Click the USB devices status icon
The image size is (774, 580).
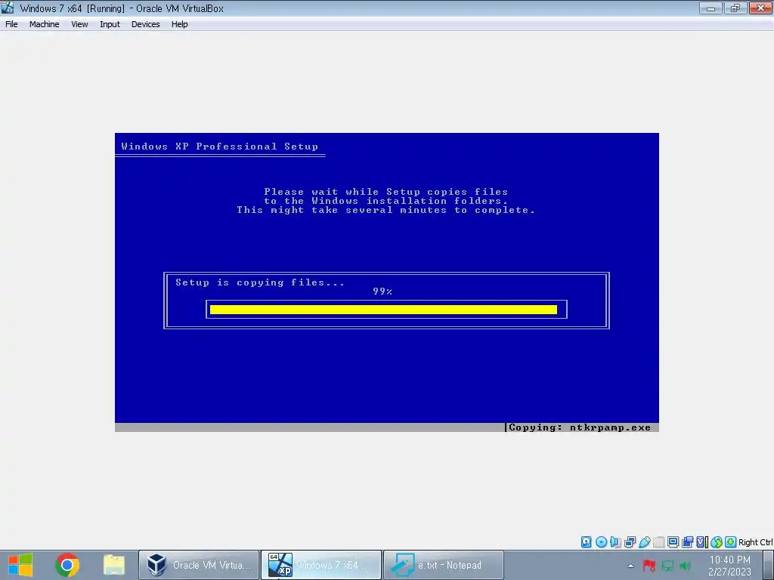pyautogui.click(x=644, y=542)
